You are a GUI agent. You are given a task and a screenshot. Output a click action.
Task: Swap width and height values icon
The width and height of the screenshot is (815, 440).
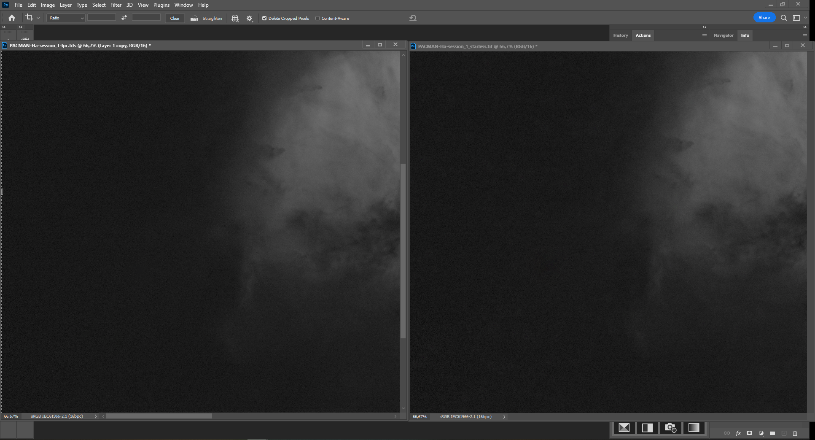124,18
